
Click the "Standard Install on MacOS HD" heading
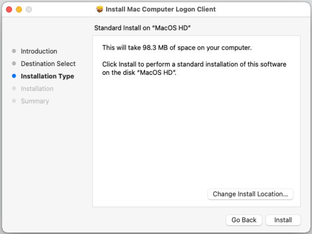click(145, 28)
